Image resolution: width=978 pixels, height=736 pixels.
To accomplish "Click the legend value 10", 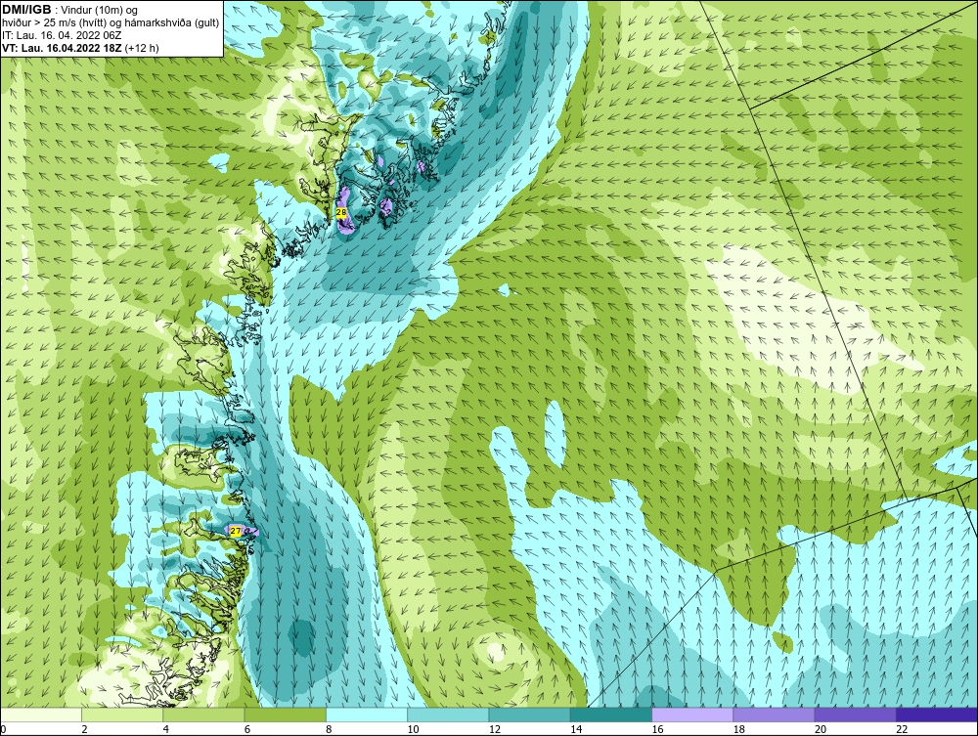I will pyautogui.click(x=413, y=729).
